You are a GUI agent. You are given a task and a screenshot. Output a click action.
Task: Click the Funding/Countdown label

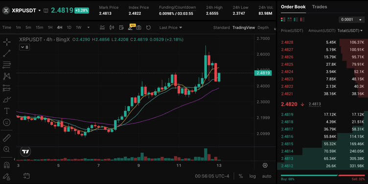point(178,7)
